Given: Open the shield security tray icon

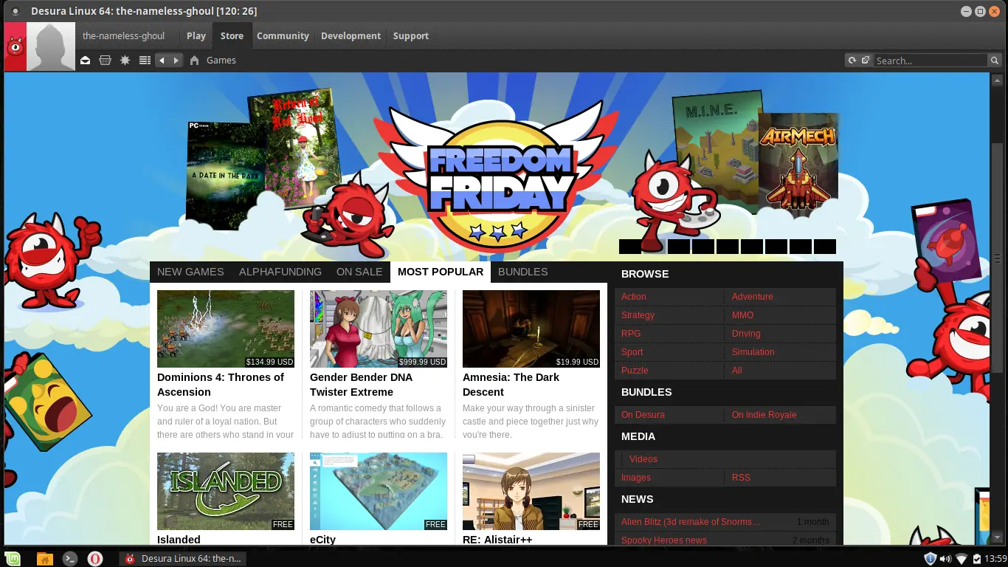Looking at the screenshot, I should pyautogui.click(x=930, y=559).
